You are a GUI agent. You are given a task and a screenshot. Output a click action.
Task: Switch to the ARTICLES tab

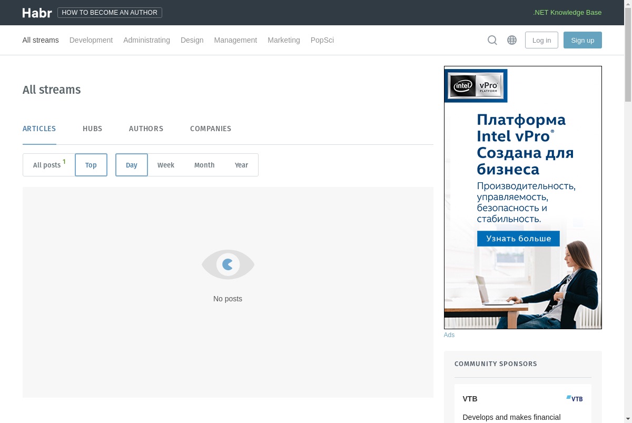pyautogui.click(x=39, y=129)
